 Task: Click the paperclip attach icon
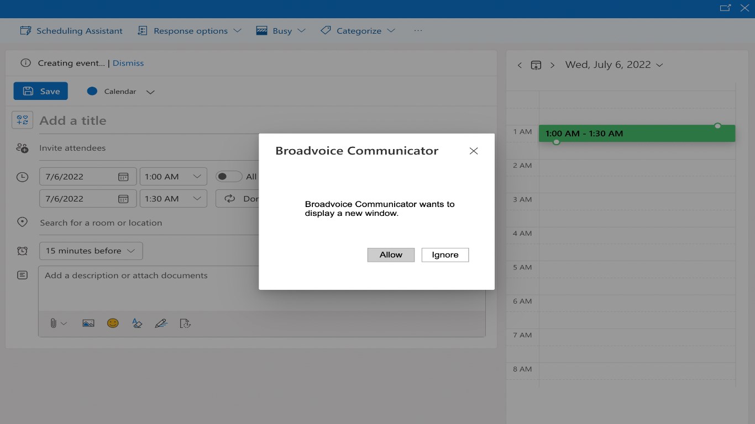[x=53, y=324]
